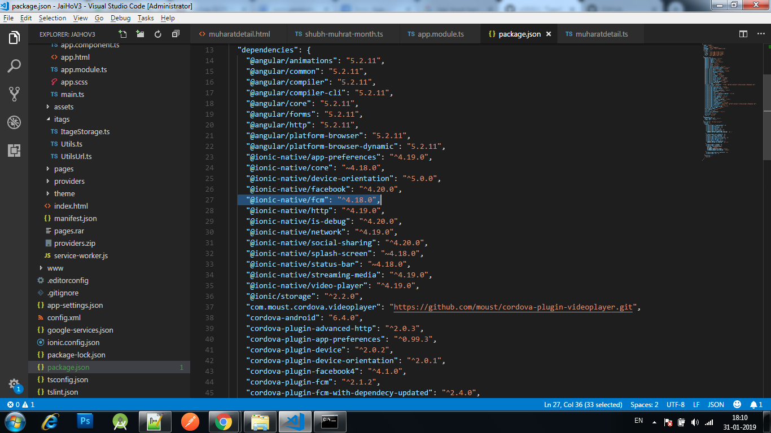Change encoding via UTF-8 indicator
Viewport: 771px width, 433px height.
click(676, 405)
